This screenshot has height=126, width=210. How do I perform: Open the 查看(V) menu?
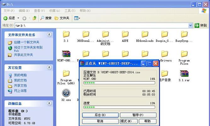pyautogui.click(x=39, y=11)
